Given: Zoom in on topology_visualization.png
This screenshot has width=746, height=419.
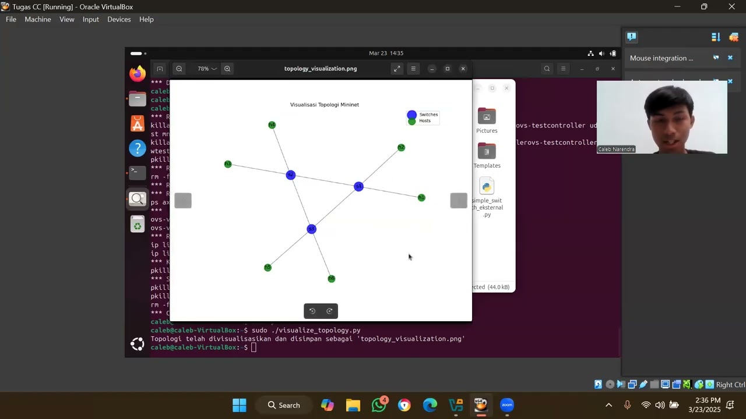Looking at the screenshot, I should point(227,69).
